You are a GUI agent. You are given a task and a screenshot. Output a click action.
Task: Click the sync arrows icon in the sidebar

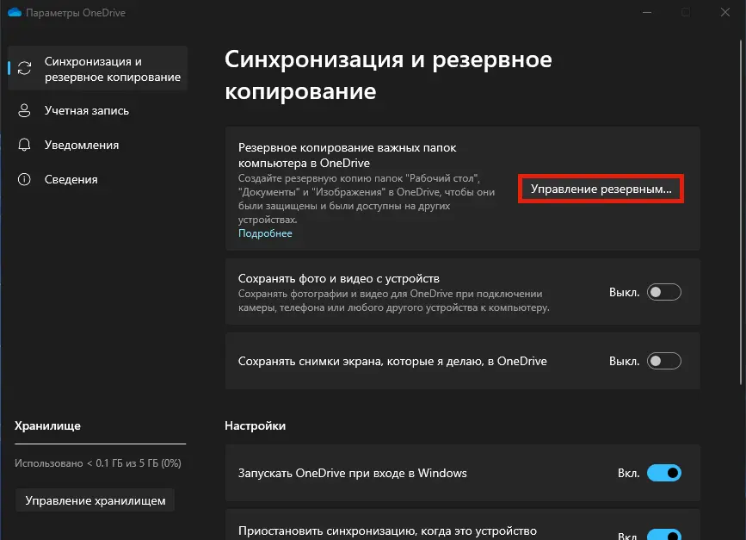pos(26,69)
